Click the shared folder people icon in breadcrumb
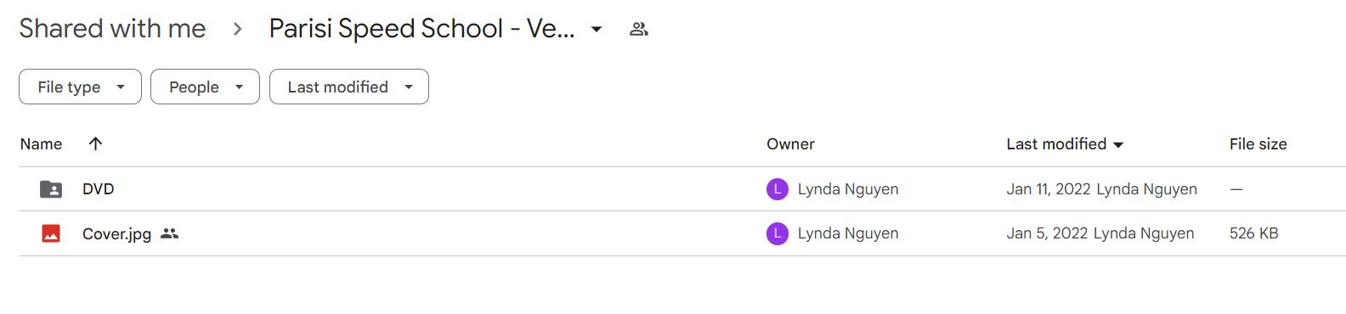1346x314 pixels. [x=639, y=29]
